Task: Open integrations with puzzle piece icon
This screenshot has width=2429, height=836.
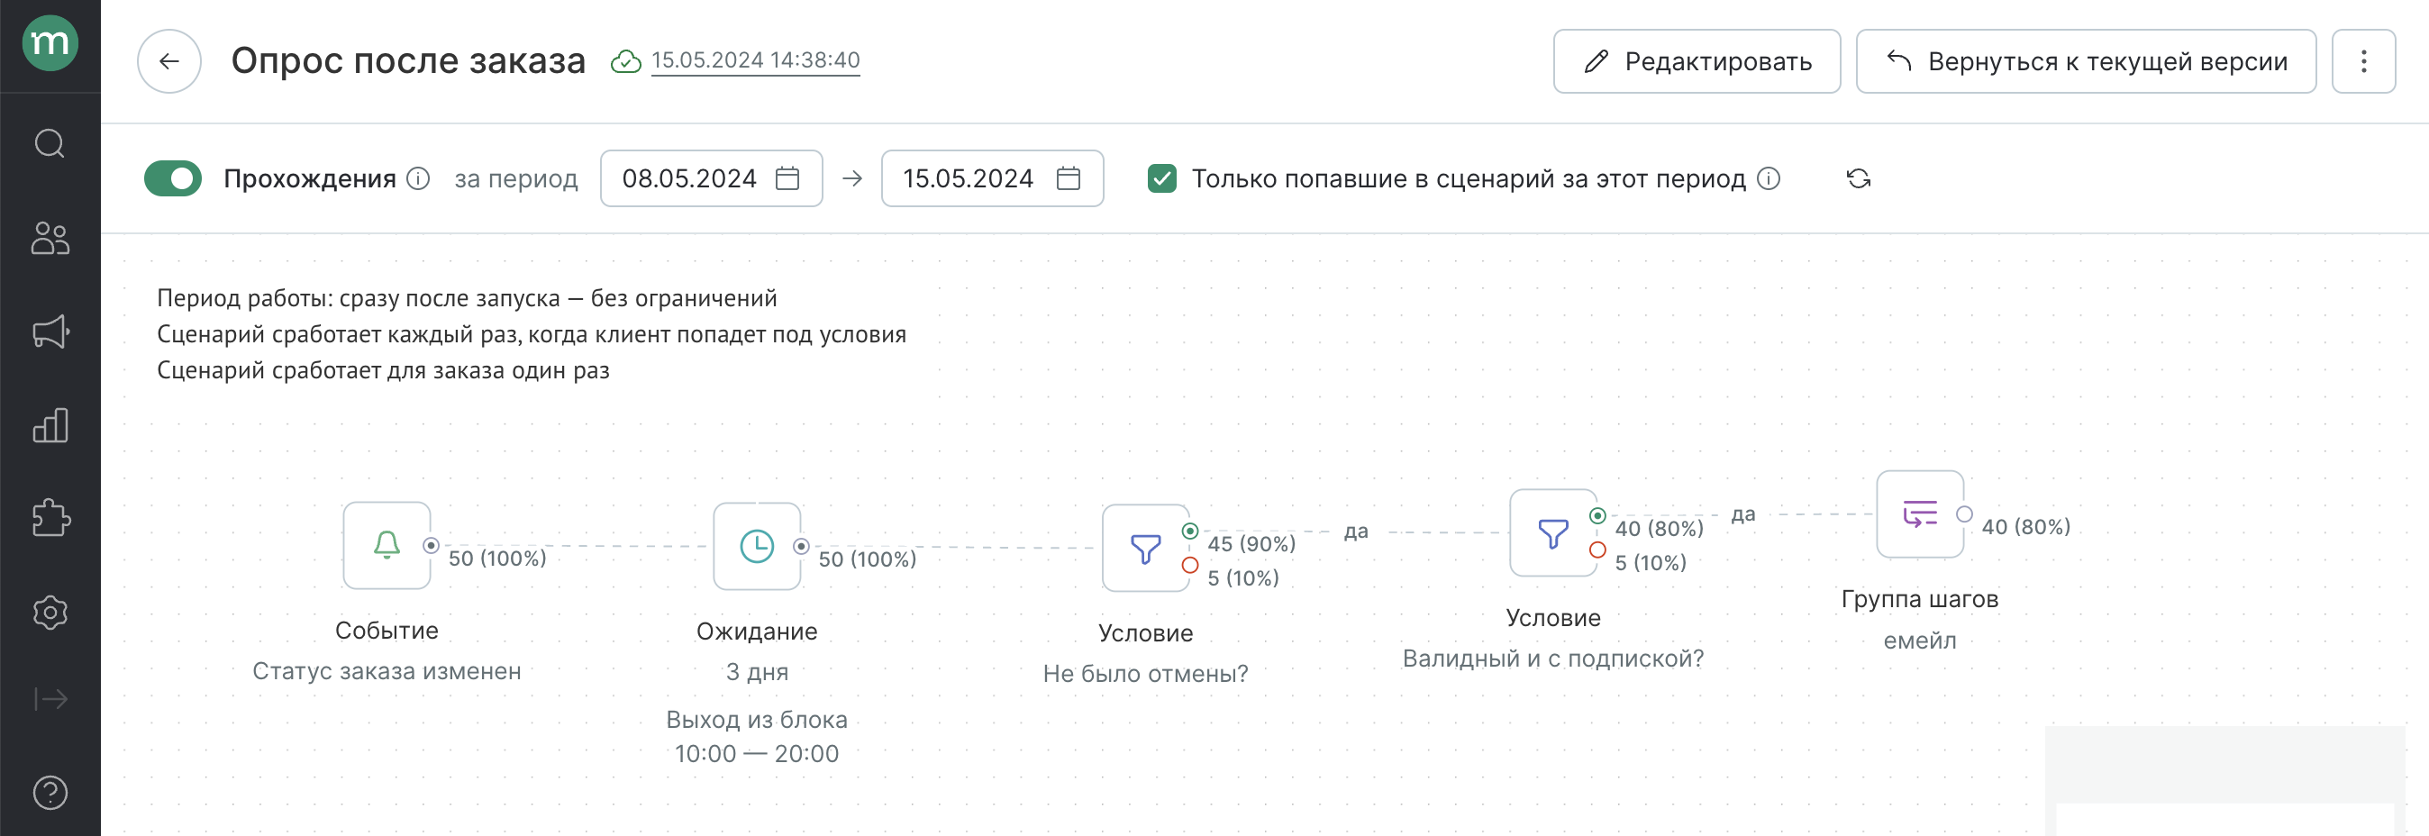Action: 50,517
